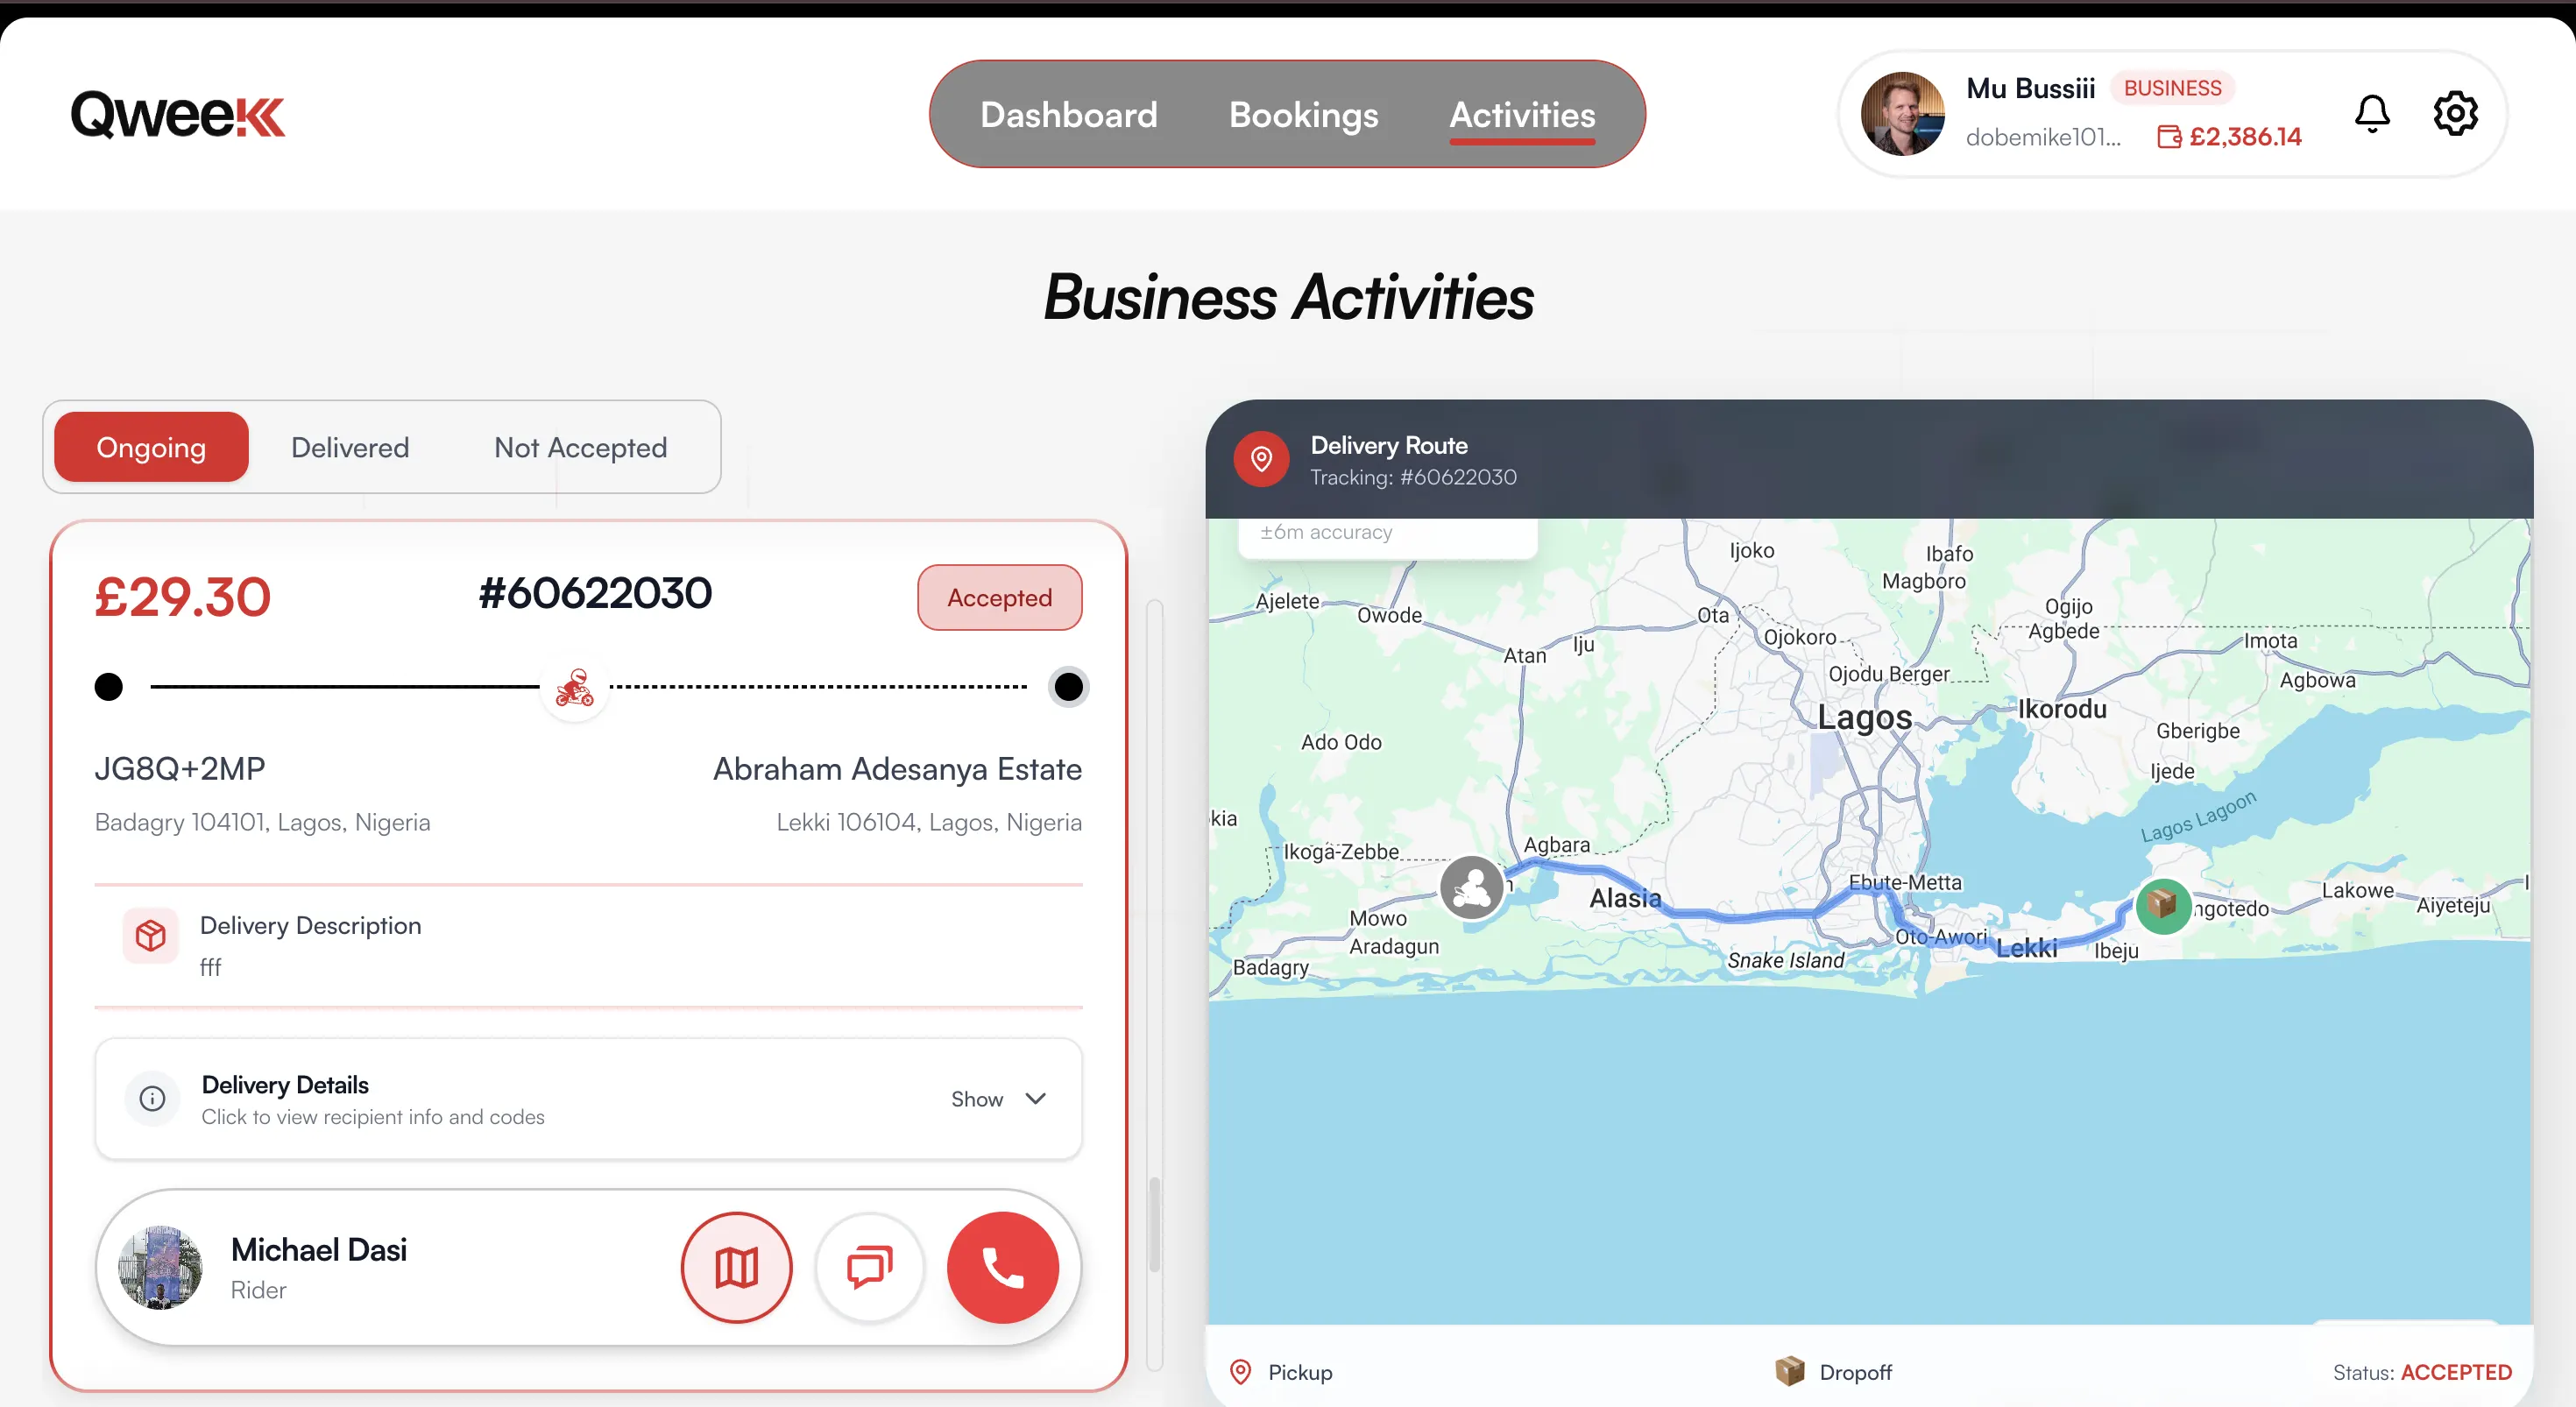The image size is (2576, 1407).
Task: Open the notifications bell
Action: (x=2371, y=114)
